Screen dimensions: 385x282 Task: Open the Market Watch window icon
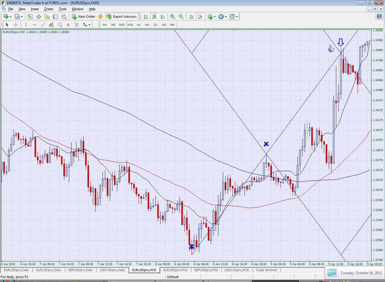(30, 17)
